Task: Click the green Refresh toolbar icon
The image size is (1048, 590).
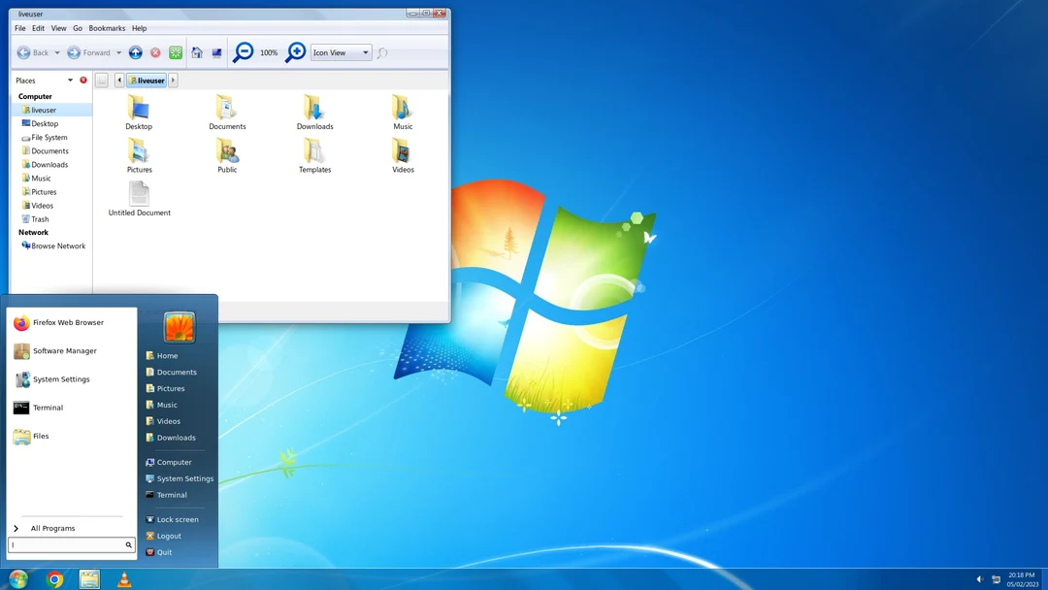Action: [x=175, y=52]
